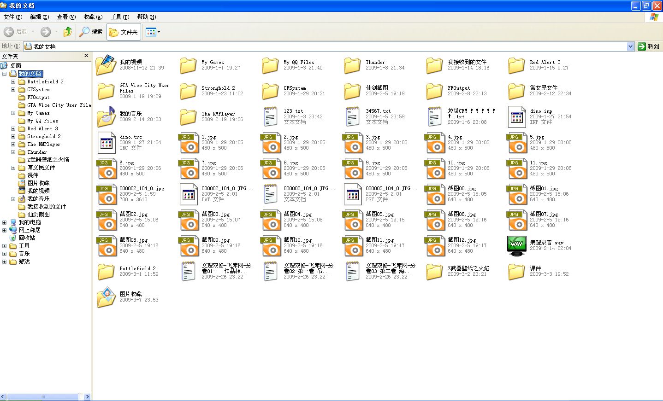Select My QQ Files in the folder tree

click(42, 121)
